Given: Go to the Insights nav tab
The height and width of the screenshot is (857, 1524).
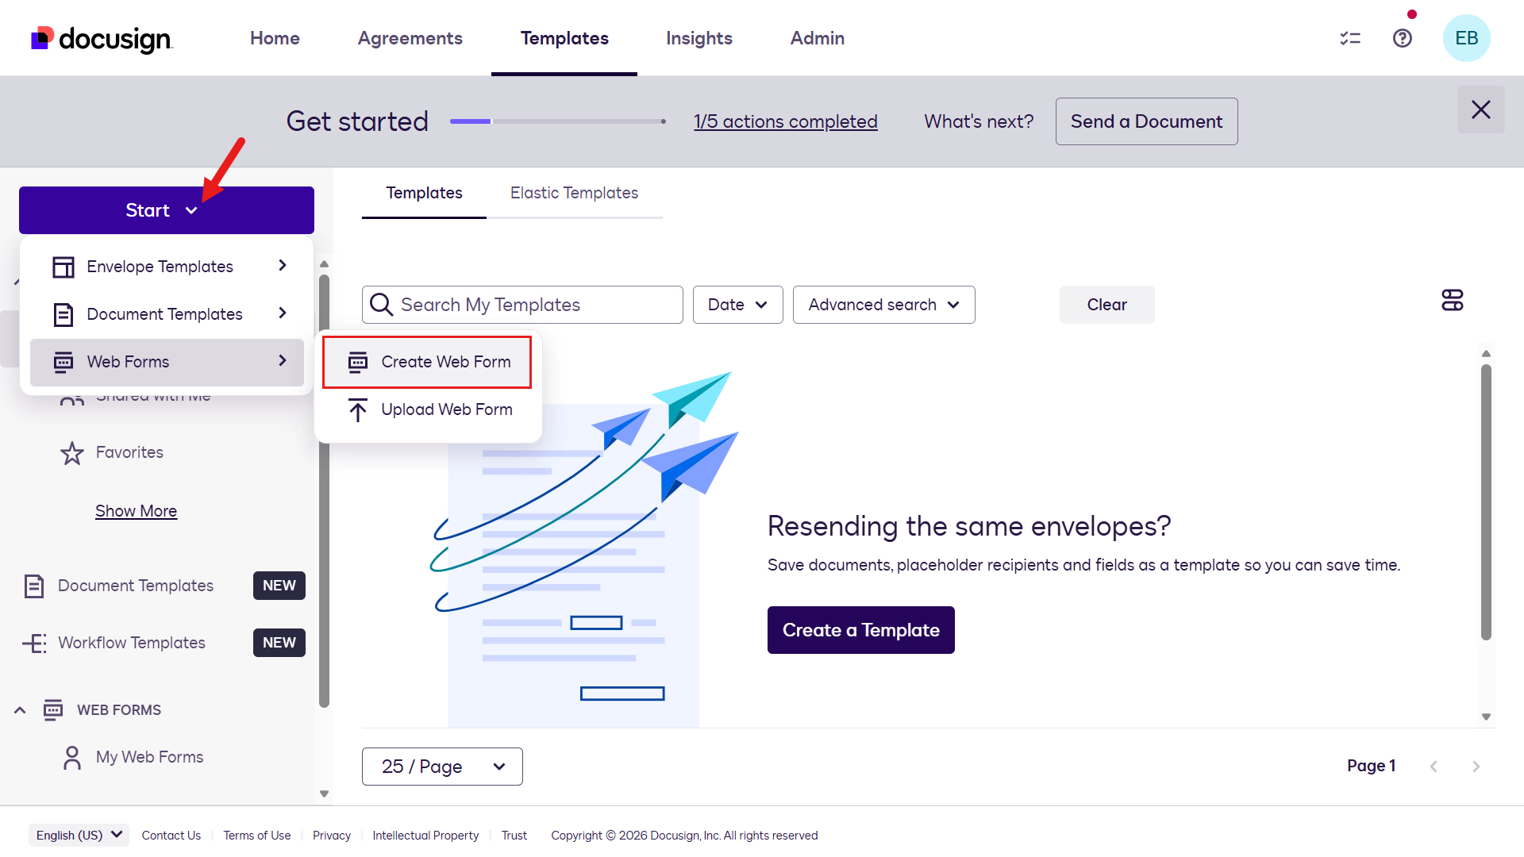Looking at the screenshot, I should click(699, 38).
